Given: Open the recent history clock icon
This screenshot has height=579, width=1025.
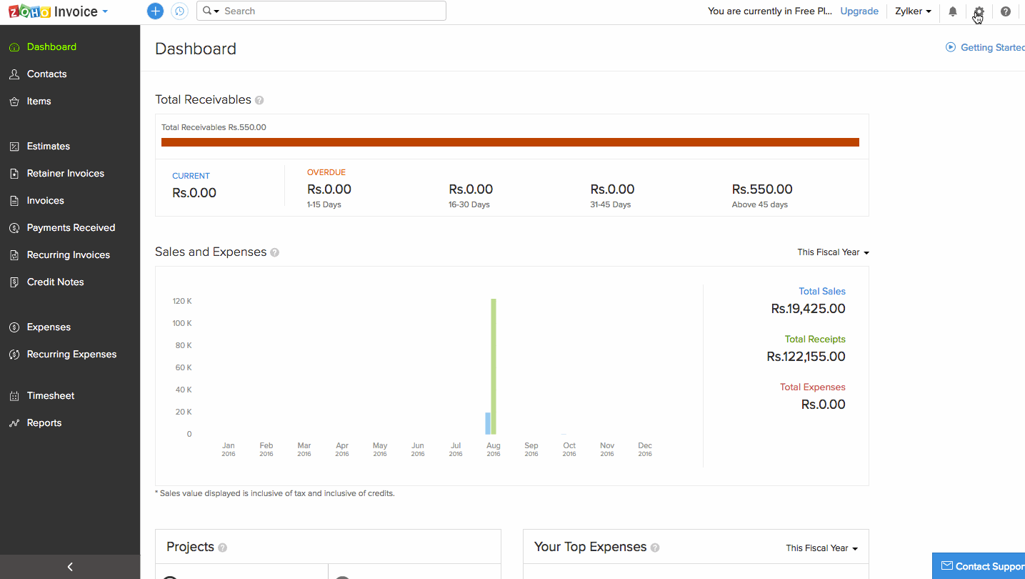Looking at the screenshot, I should click(179, 11).
